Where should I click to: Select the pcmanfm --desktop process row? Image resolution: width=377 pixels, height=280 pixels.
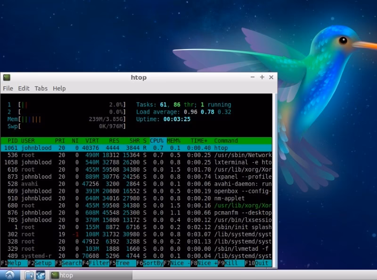click(x=136, y=213)
